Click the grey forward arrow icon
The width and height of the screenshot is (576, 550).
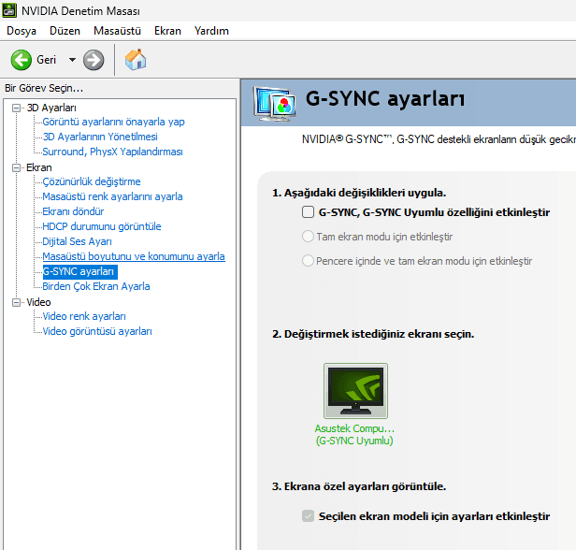pos(94,60)
